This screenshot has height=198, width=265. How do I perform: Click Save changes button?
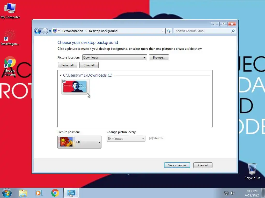177,165
